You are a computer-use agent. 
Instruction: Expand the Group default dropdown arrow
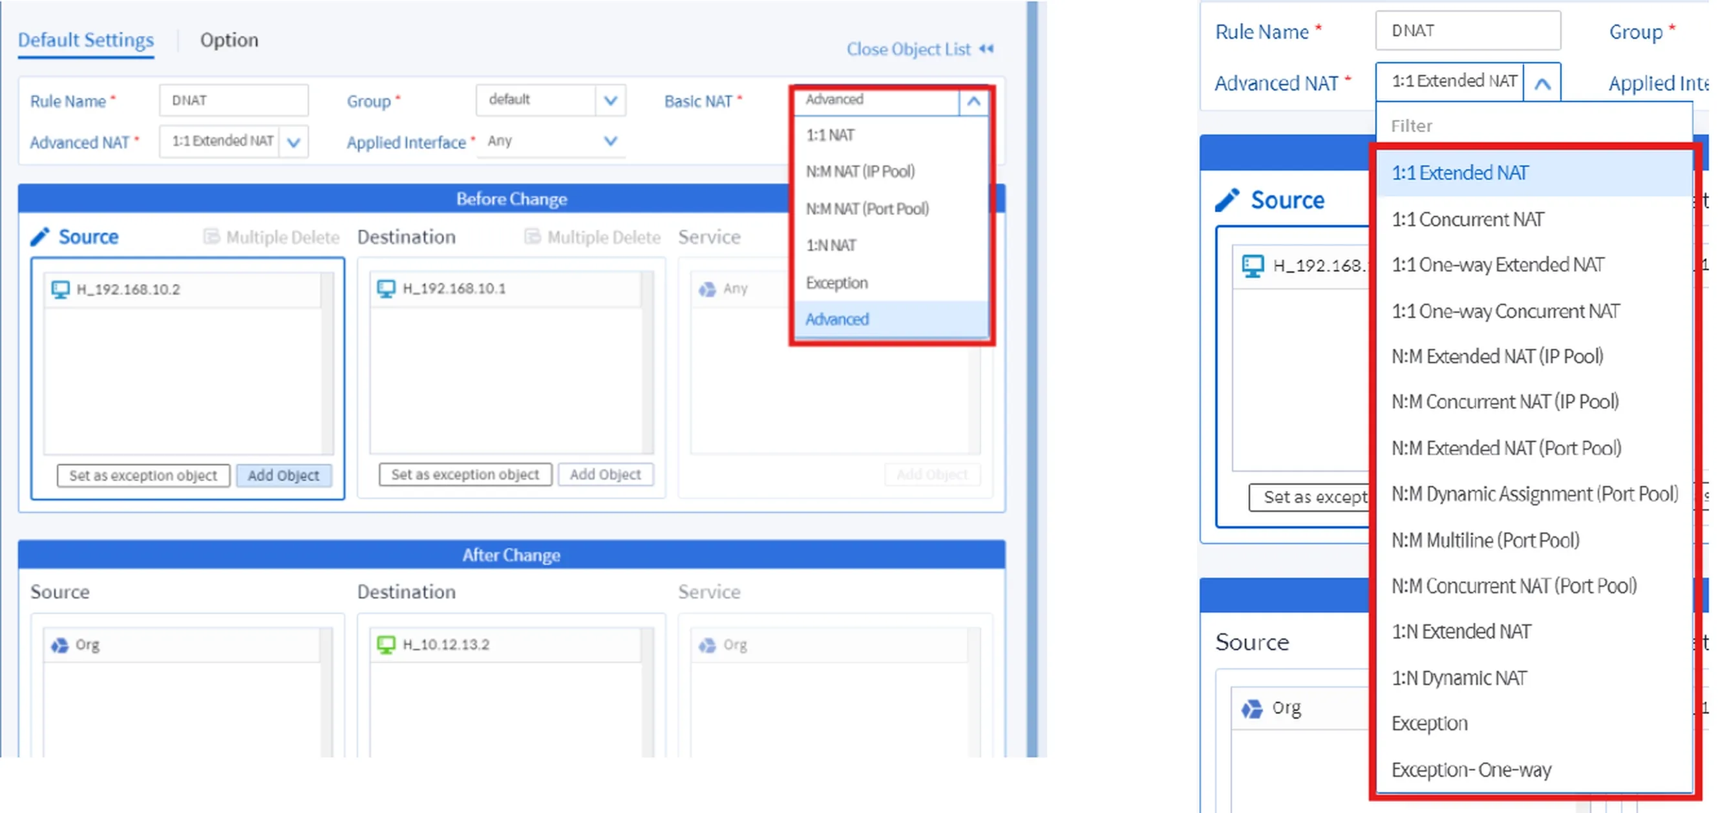610,101
